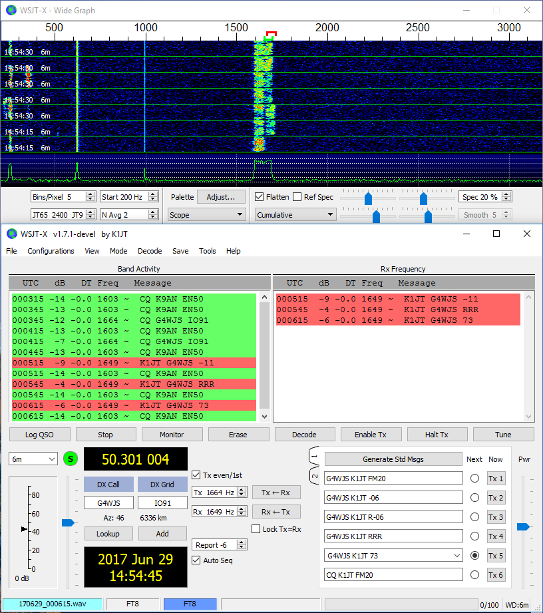The height and width of the screenshot is (613, 543).
Task: Select tab 2 of the message panel
Action: [315, 475]
